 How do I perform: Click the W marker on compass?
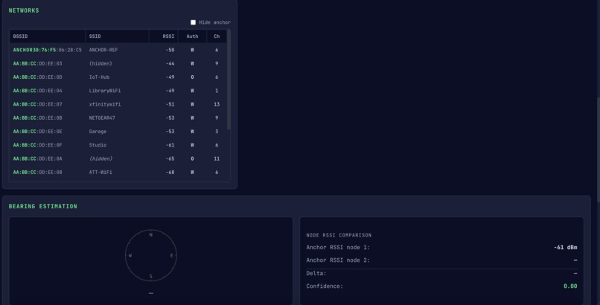click(130, 256)
